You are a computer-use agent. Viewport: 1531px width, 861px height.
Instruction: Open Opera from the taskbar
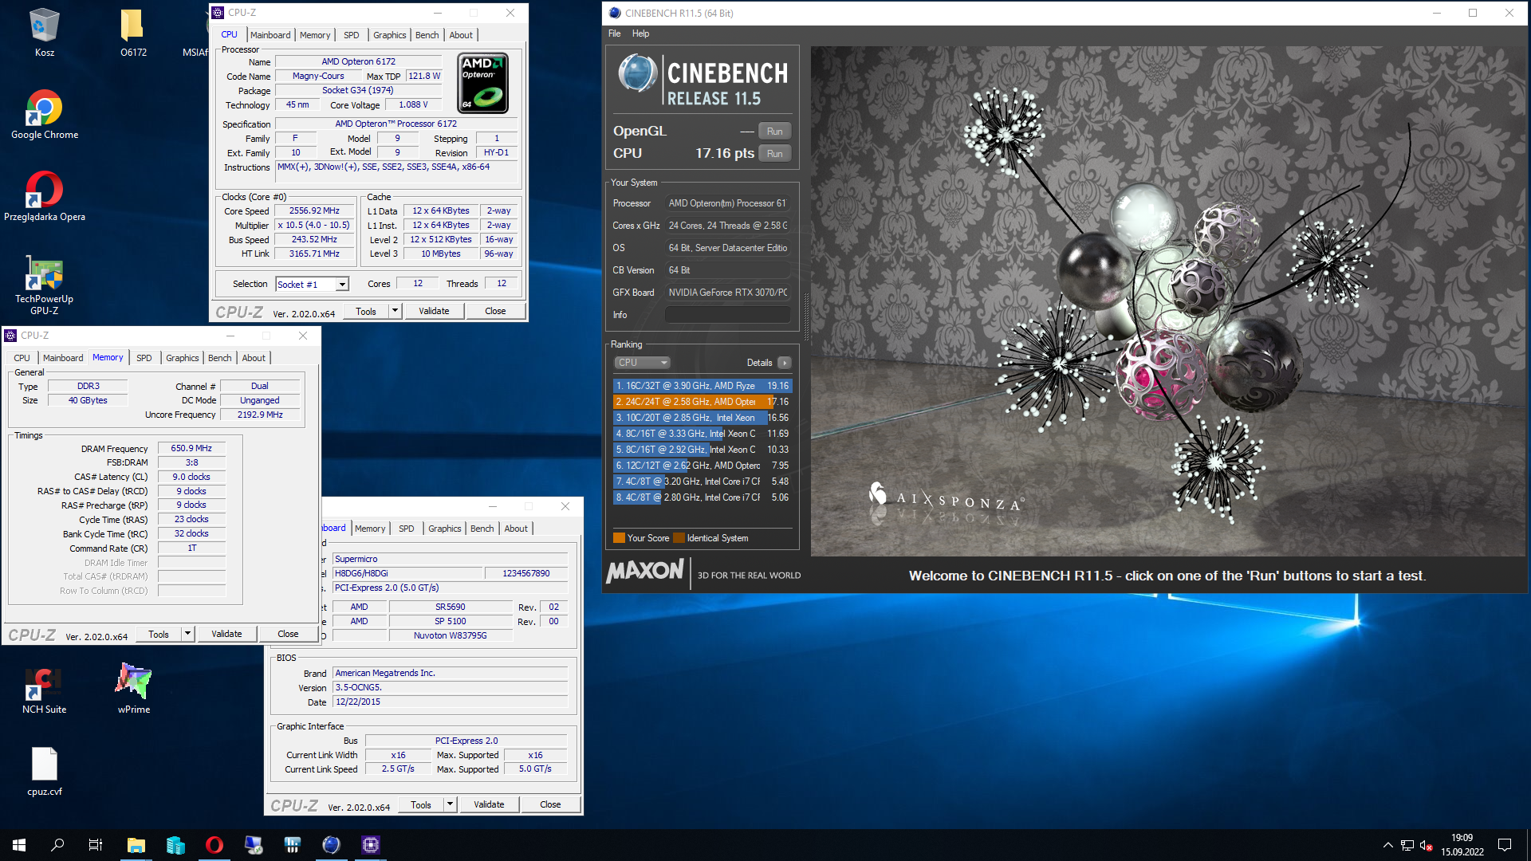tap(214, 845)
